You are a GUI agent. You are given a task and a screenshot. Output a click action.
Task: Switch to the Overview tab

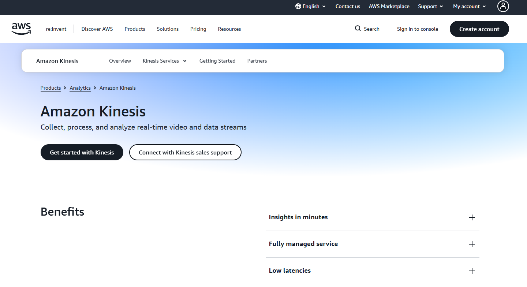(120, 61)
